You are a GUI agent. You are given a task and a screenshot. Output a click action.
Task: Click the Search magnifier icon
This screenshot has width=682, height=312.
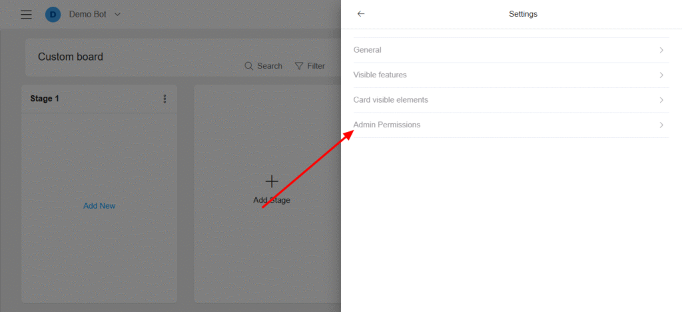click(249, 66)
